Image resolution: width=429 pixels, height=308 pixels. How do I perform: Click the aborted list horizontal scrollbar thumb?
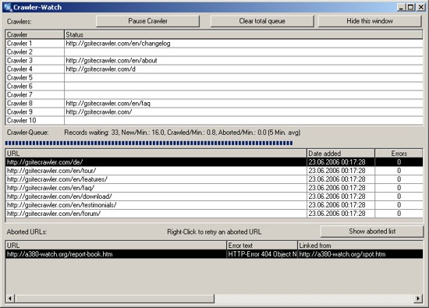(x=115, y=299)
